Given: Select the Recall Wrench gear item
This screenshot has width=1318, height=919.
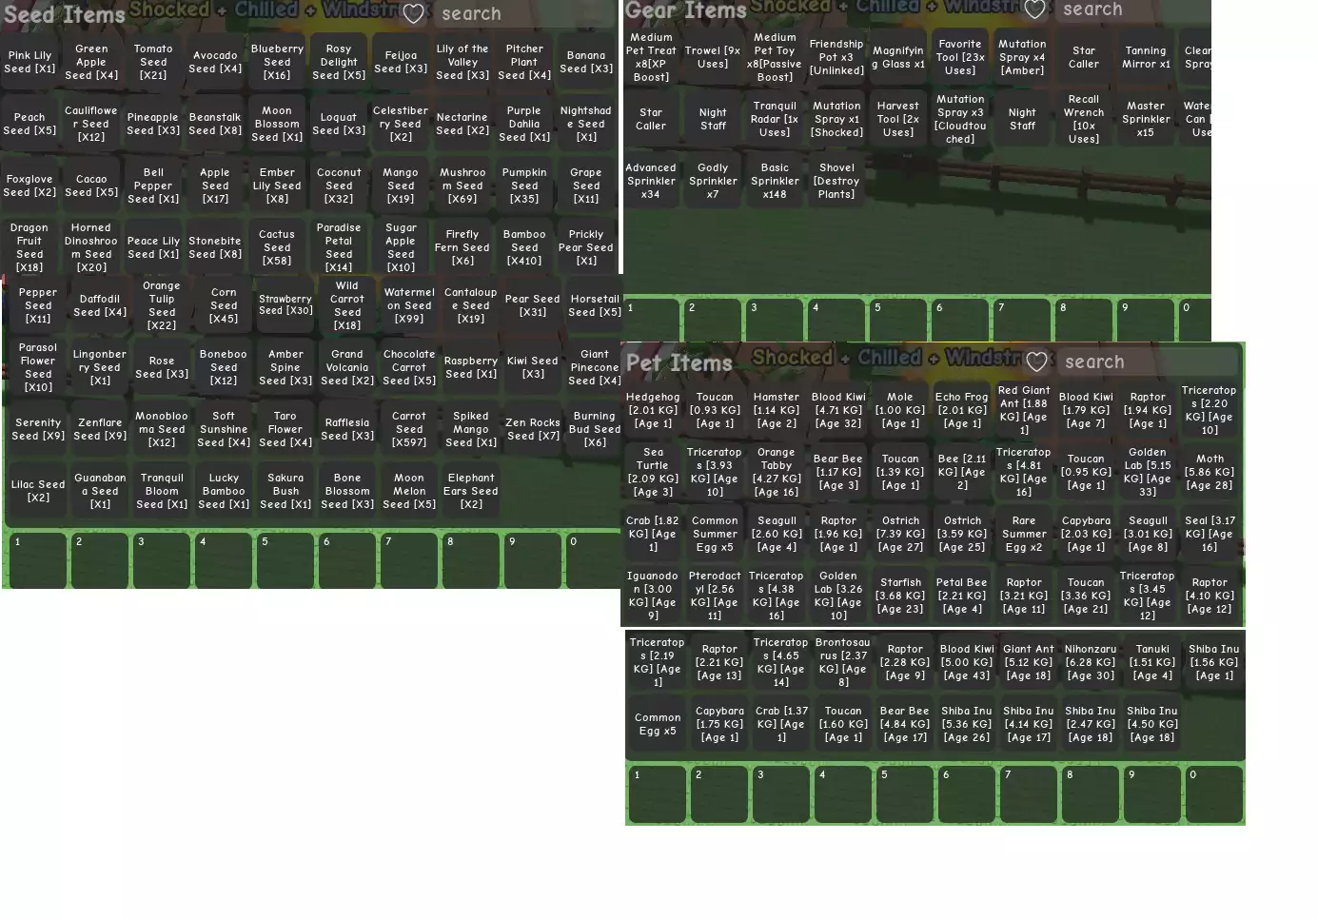Looking at the screenshot, I should (x=1084, y=119).
